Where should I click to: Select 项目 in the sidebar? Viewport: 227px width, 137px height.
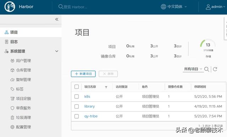[31, 32]
